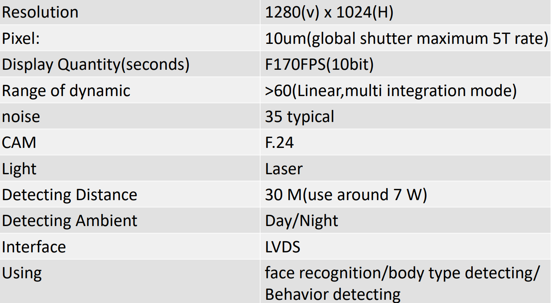Select the Day/Night value cell
This screenshot has height=303, width=552.
(x=406, y=220)
